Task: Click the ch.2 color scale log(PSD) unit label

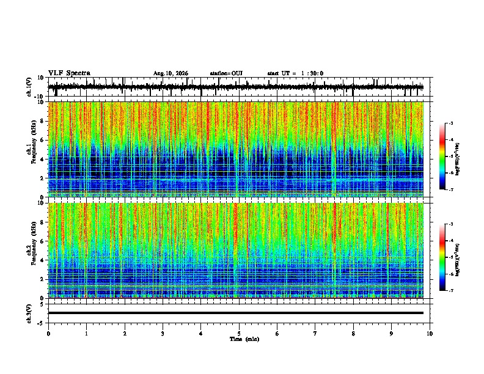Action: point(458,260)
